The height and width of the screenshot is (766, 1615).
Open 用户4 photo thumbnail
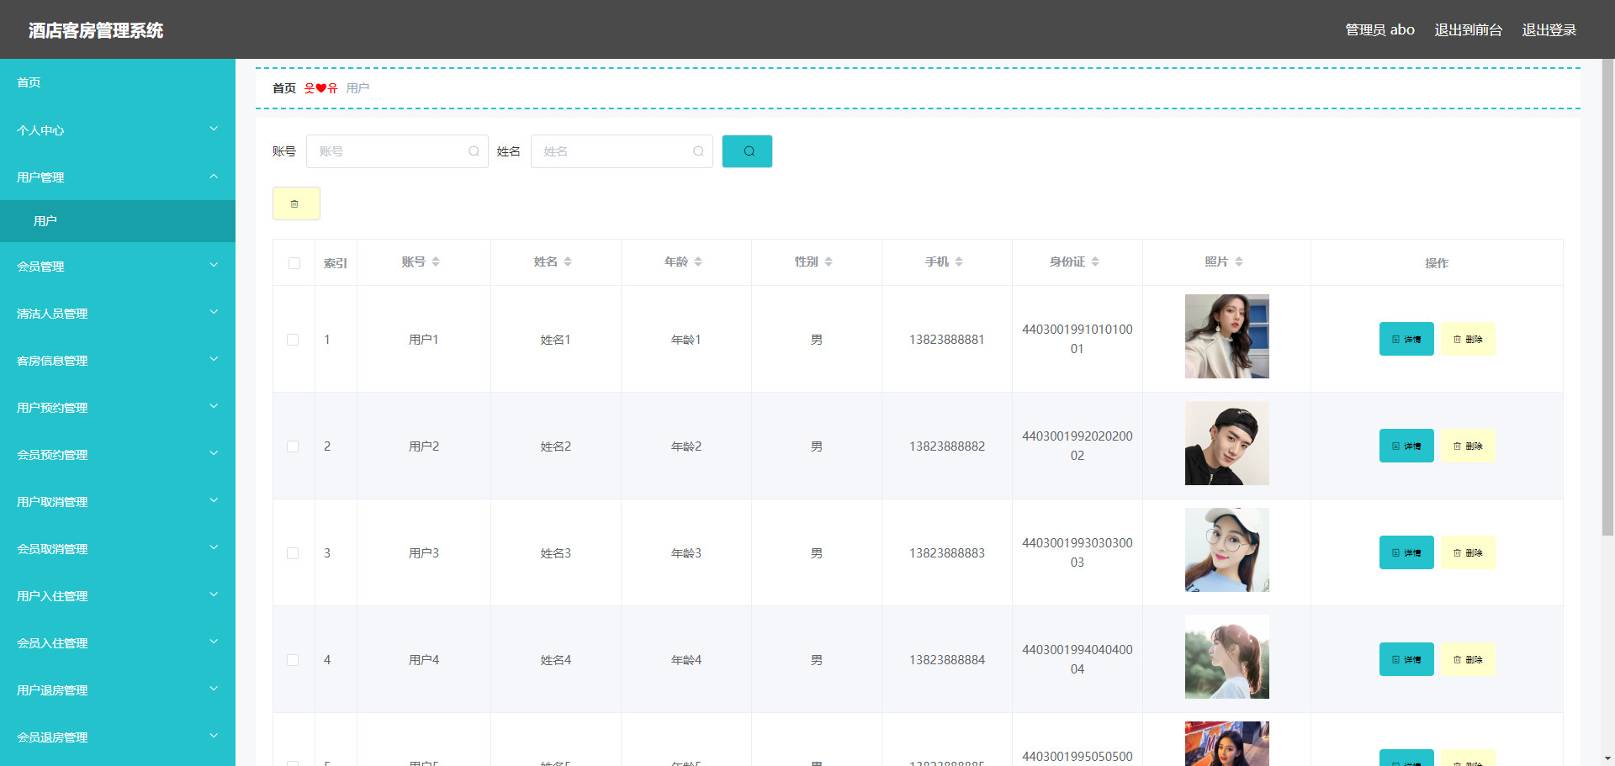click(1226, 657)
